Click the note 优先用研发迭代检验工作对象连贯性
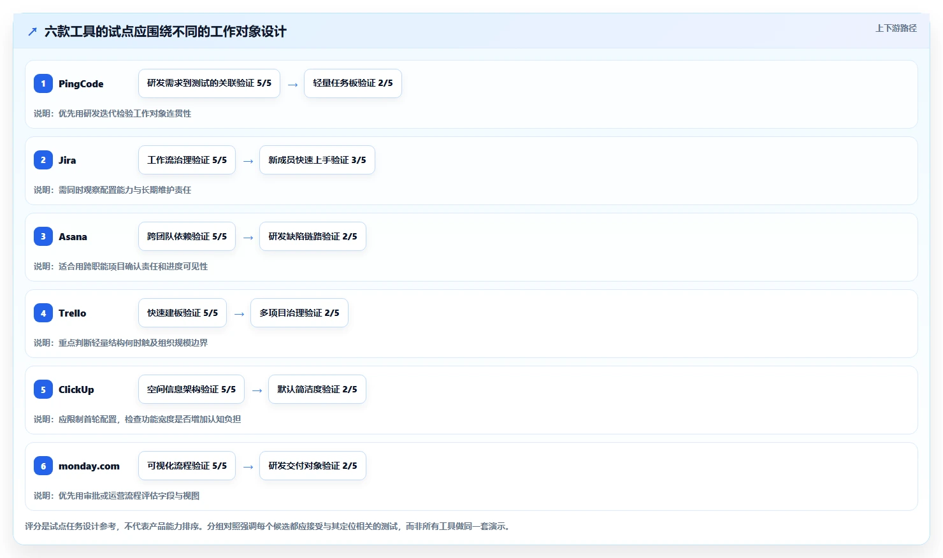 pos(112,113)
